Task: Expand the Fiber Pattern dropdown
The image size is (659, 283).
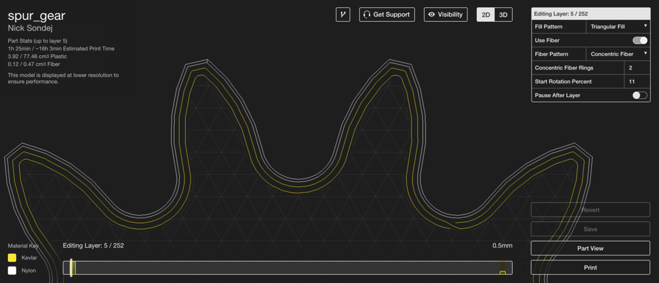Action: coord(617,54)
